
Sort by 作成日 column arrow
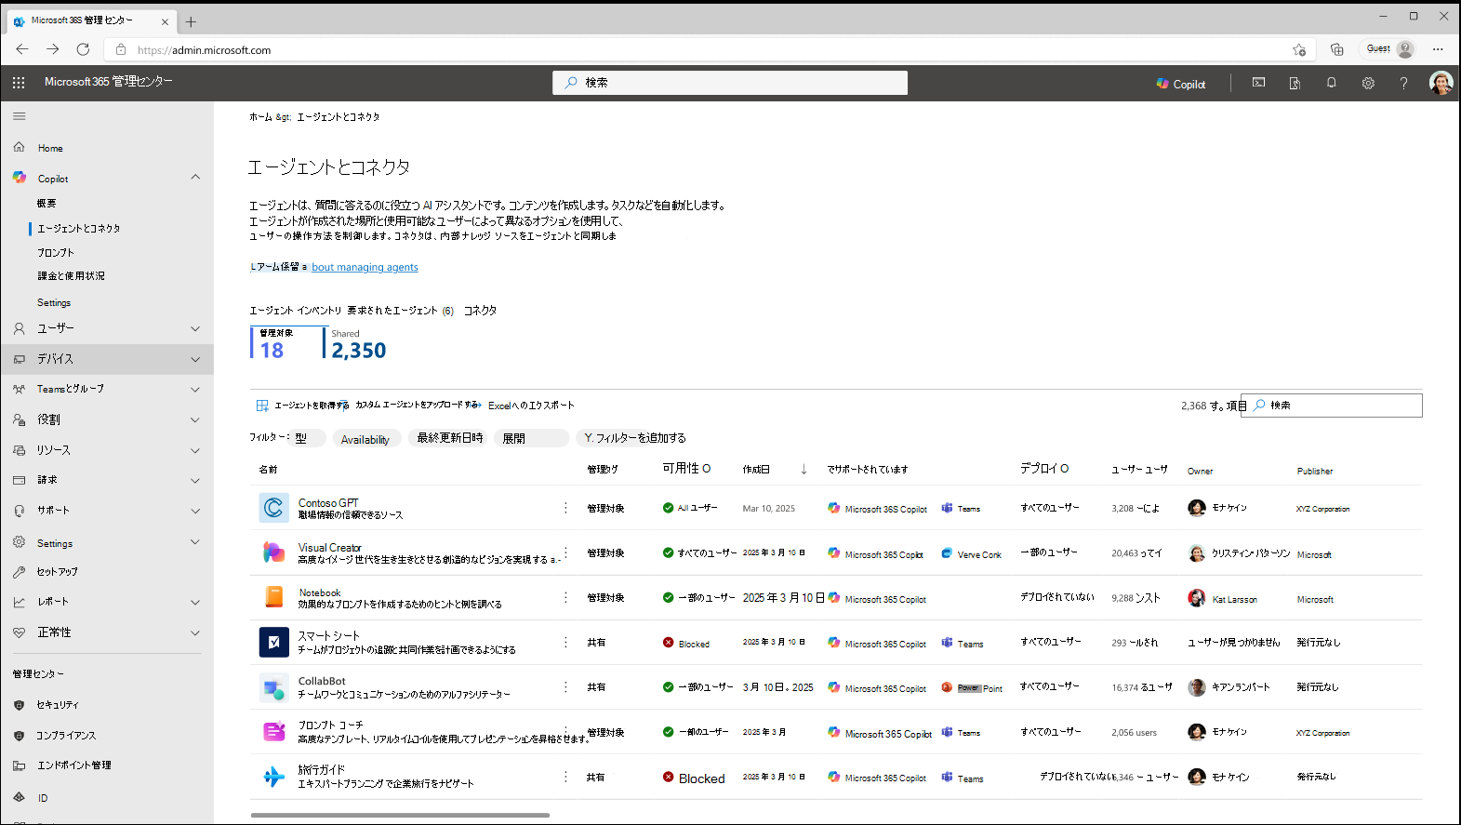click(x=804, y=469)
